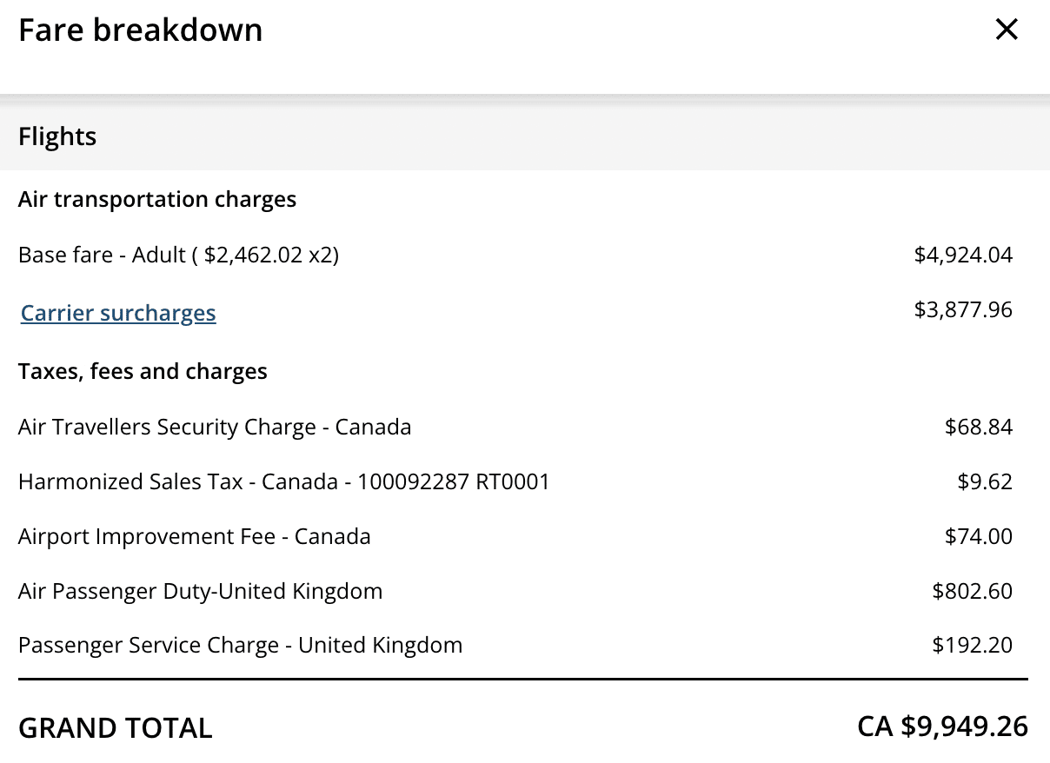This screenshot has width=1050, height=763.
Task: Click the Base fare - Adult label
Action: (x=178, y=255)
